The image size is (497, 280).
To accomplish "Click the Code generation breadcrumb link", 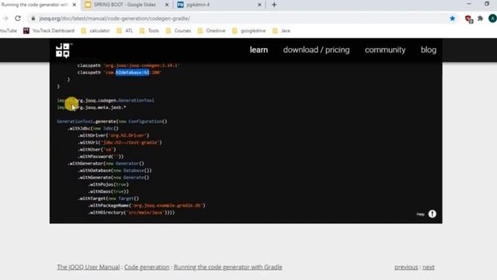I will [147, 267].
